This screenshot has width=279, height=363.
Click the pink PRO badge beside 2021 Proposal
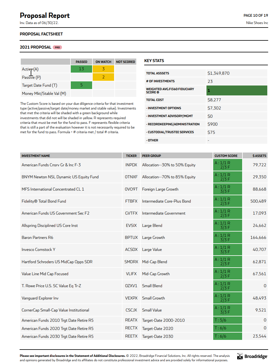click(57, 47)
